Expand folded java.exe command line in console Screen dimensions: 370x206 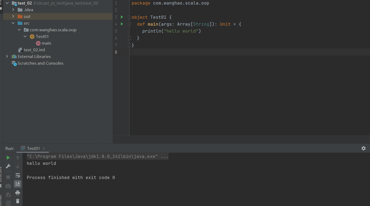pos(97,157)
